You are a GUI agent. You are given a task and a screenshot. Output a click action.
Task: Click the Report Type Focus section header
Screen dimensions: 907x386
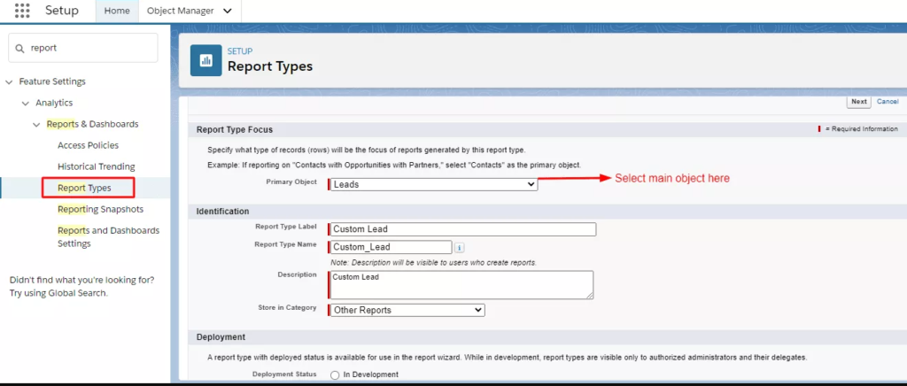(235, 130)
